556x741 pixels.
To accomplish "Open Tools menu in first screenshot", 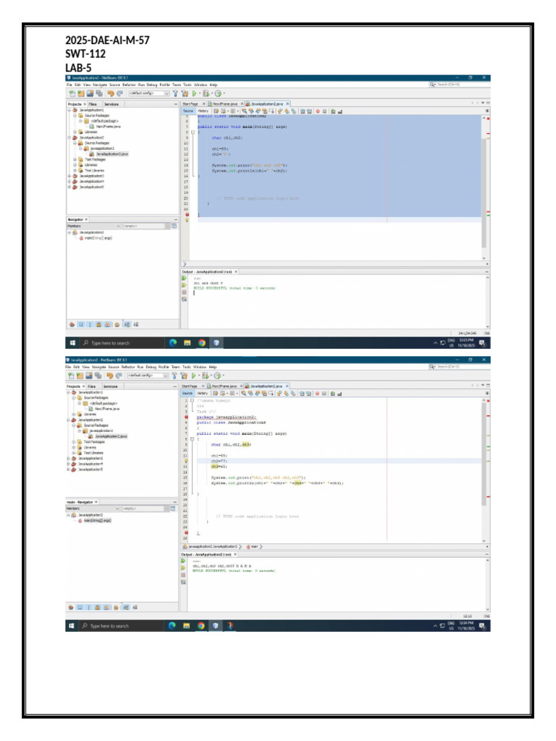I will coord(188,85).
